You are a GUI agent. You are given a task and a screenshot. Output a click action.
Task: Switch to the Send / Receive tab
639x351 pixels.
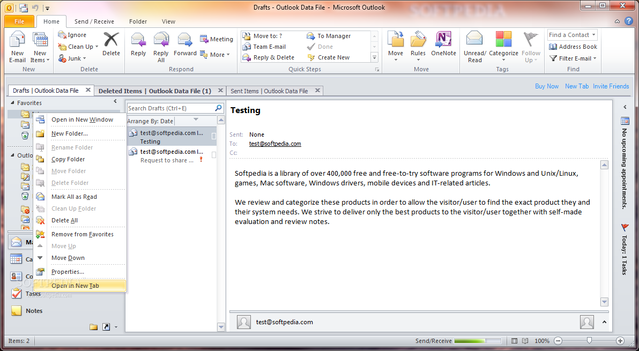(x=94, y=21)
